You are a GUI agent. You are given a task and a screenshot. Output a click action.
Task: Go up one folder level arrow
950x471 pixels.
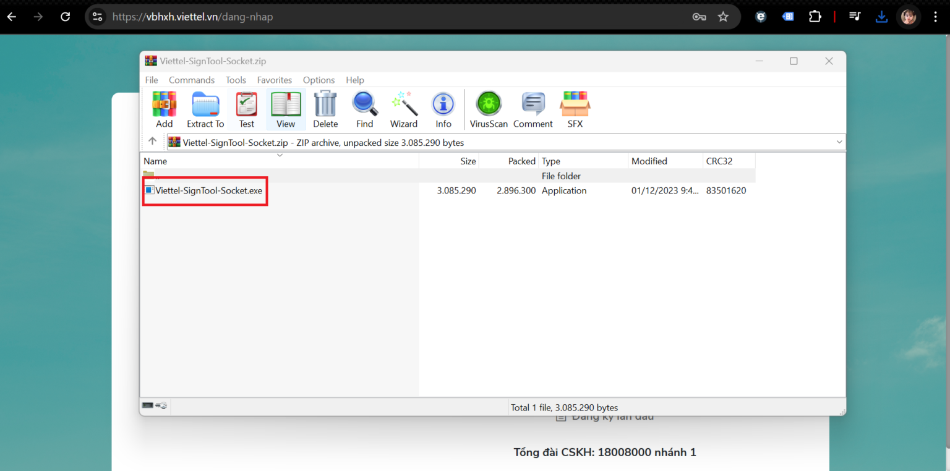coord(152,142)
